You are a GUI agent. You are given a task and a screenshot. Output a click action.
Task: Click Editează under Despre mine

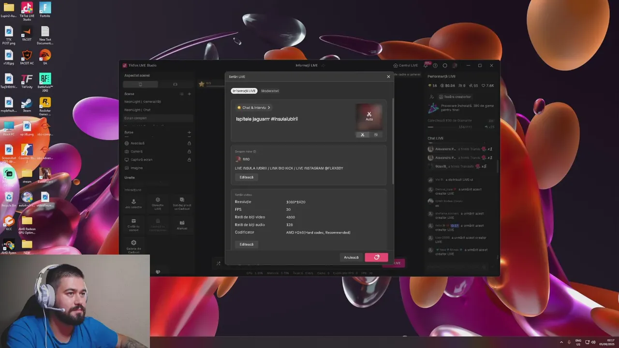(246, 177)
